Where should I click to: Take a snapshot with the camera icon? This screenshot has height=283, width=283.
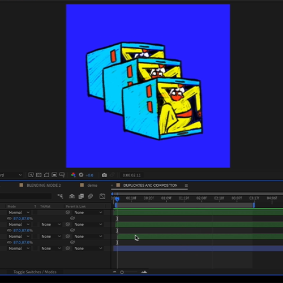coord(104,175)
